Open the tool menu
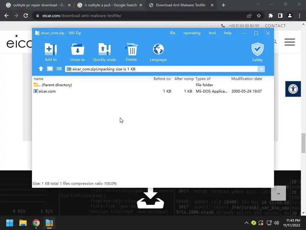Screen dimensions: 306x230 (x=212, y=33)
